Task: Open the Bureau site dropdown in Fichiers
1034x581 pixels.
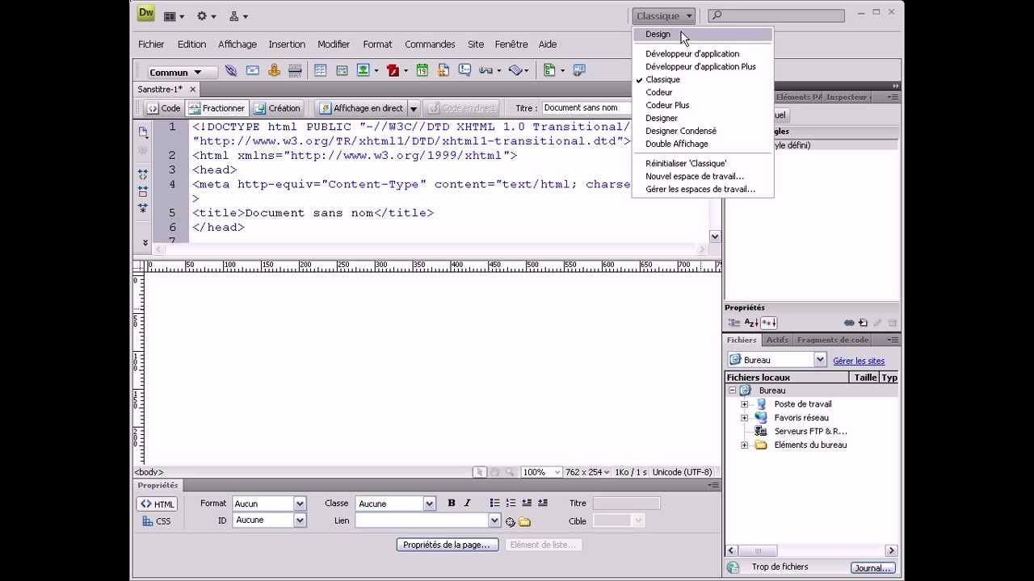Action: (x=820, y=360)
